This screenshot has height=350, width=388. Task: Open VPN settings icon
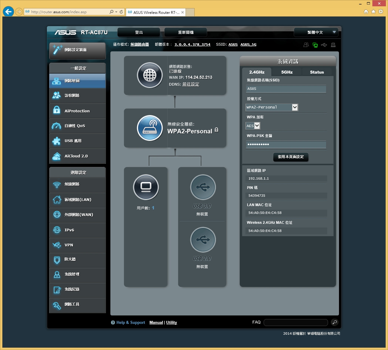tap(57, 245)
